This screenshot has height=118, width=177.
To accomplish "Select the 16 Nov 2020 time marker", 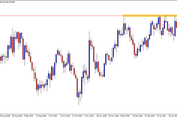I will coord(102,116).
